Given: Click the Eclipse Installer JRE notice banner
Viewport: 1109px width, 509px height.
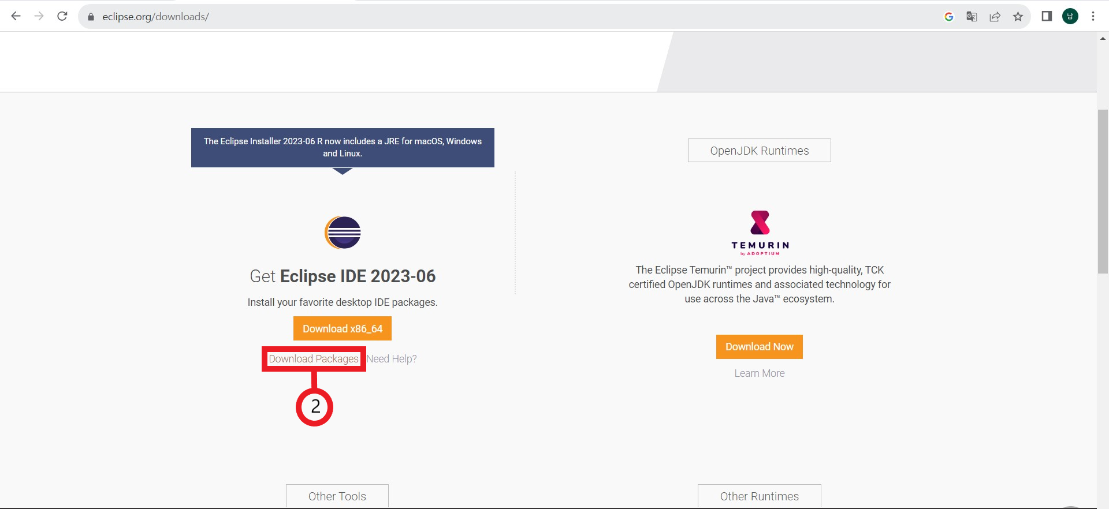Looking at the screenshot, I should (x=343, y=148).
